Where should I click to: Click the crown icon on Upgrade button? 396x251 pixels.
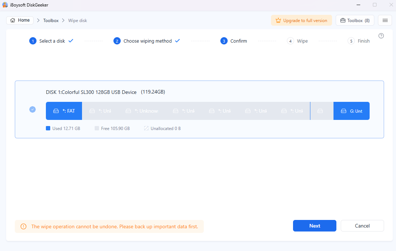pyautogui.click(x=278, y=21)
